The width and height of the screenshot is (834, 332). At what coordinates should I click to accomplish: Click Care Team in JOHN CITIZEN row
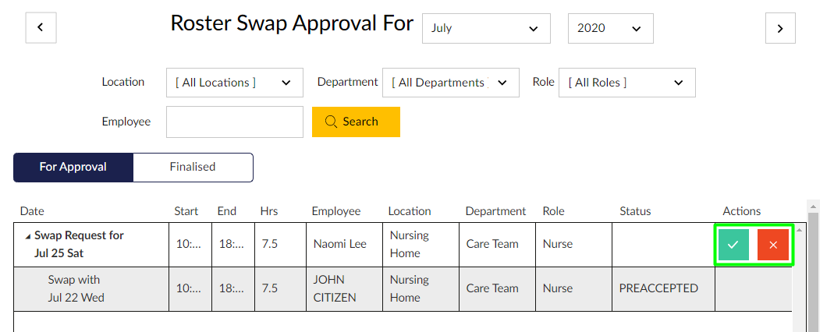[x=497, y=289]
